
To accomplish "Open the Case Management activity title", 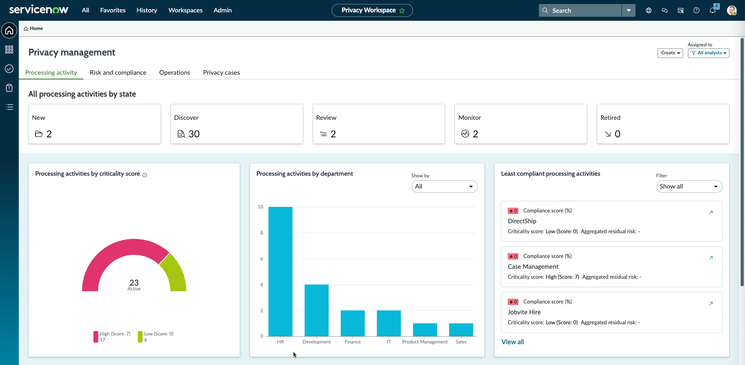I will coord(533,267).
